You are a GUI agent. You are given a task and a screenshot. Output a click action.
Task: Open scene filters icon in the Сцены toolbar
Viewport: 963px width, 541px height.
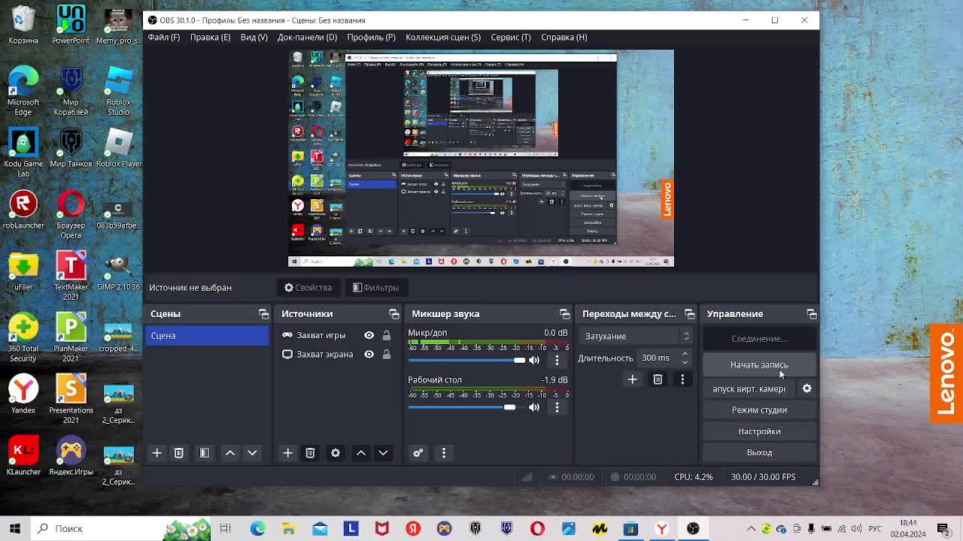204,453
